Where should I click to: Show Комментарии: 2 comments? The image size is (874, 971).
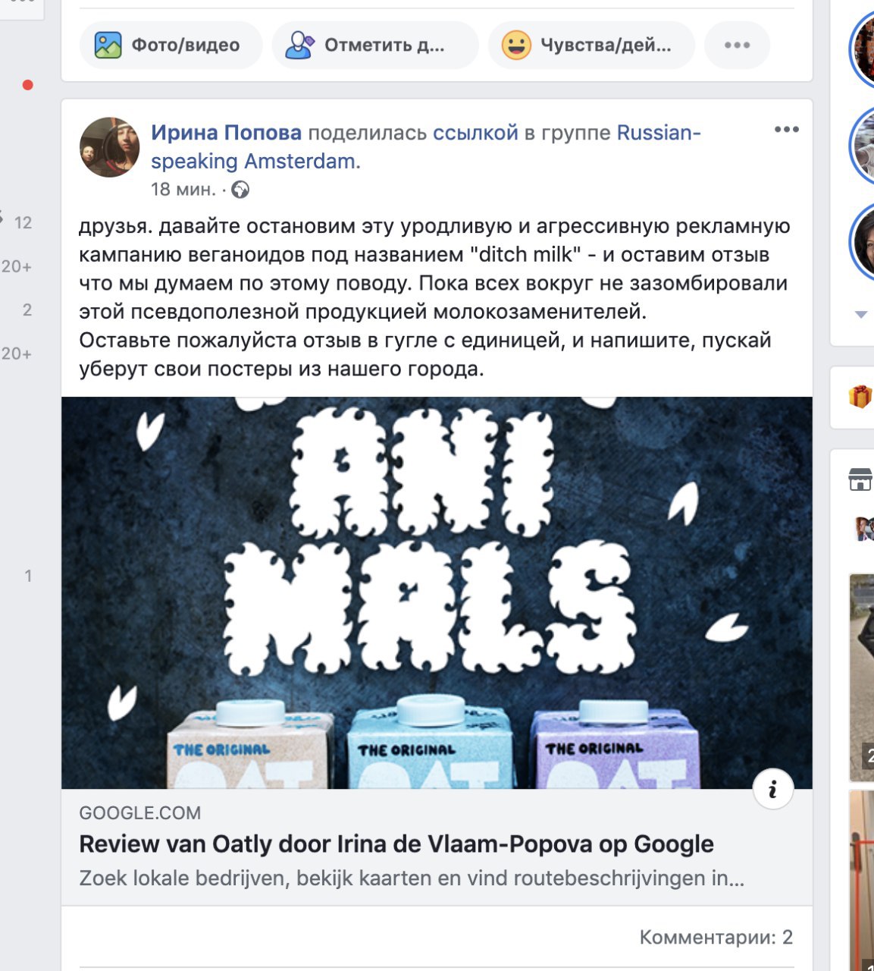716,938
